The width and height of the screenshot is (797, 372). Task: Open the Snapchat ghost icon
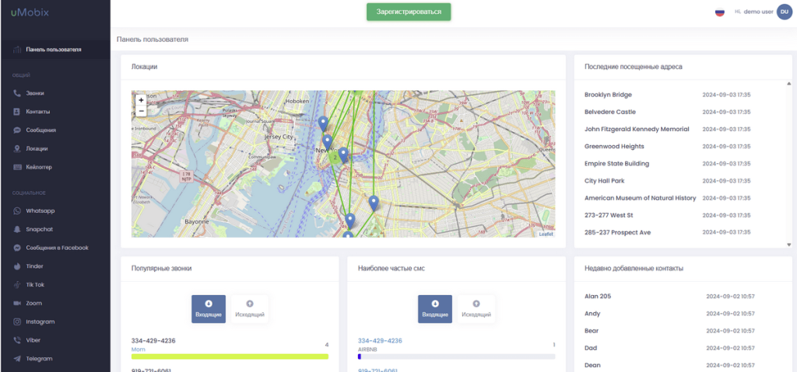(x=17, y=229)
